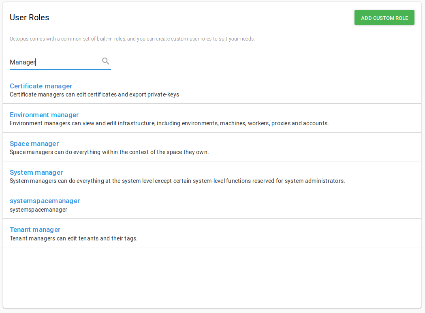Open the Certificate manager role
The image size is (425, 313).
[41, 86]
